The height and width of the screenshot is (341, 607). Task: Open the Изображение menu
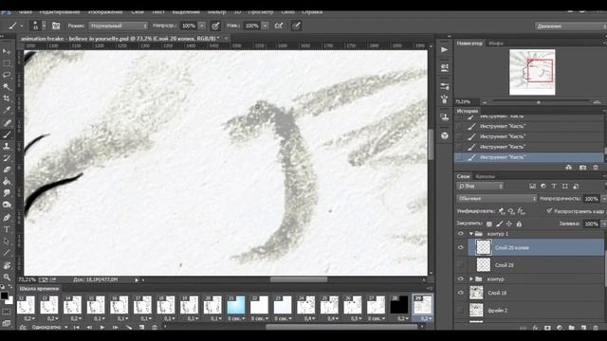(105, 12)
